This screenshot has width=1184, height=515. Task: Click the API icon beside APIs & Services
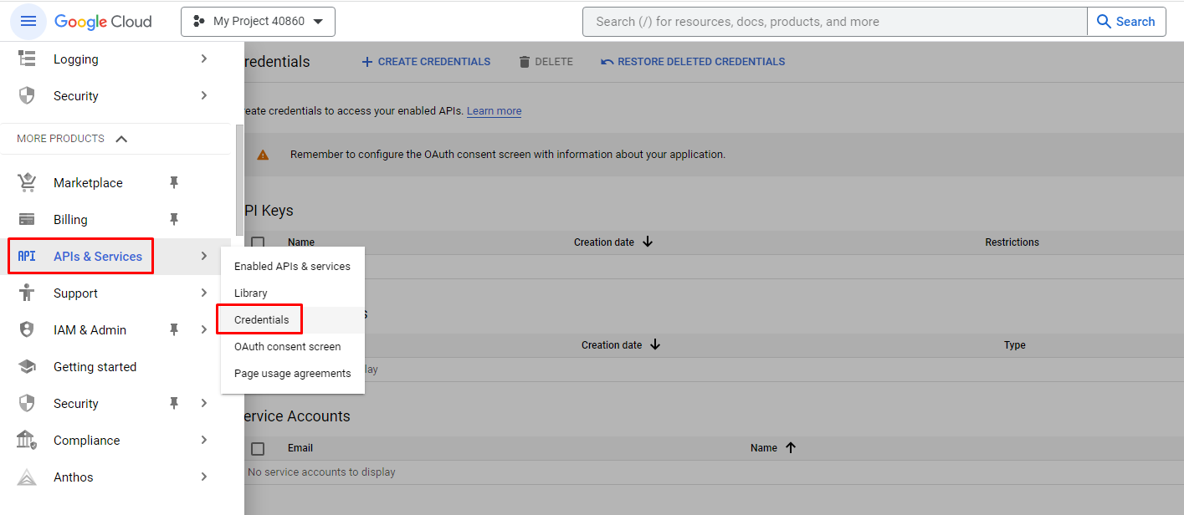27,256
